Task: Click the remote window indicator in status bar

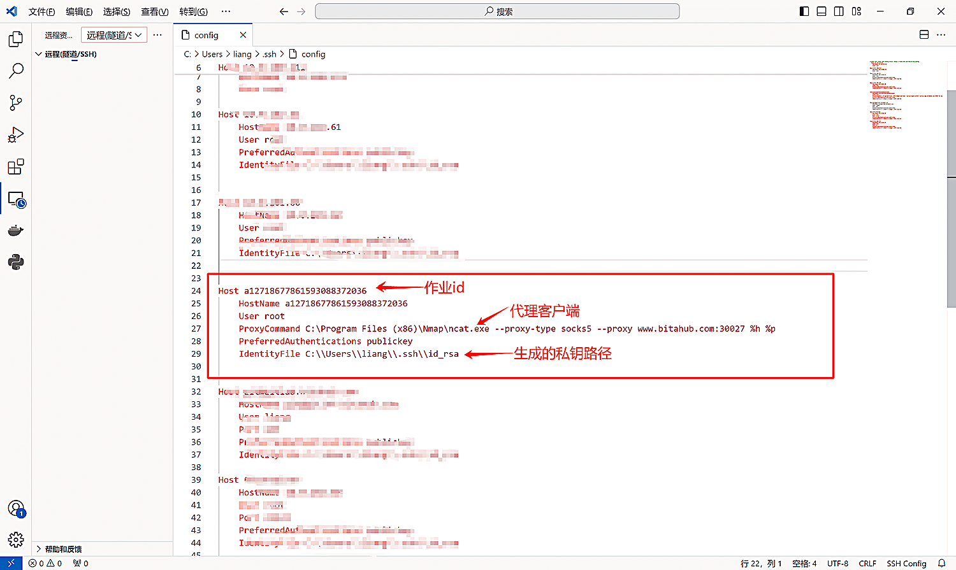Action: tap(11, 564)
